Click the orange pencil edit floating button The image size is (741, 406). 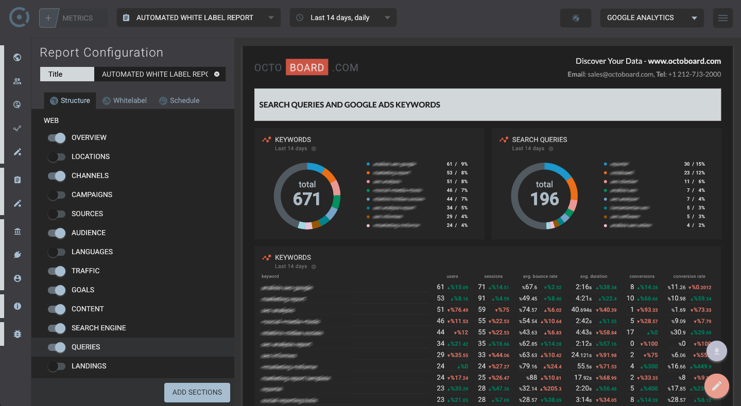click(716, 385)
